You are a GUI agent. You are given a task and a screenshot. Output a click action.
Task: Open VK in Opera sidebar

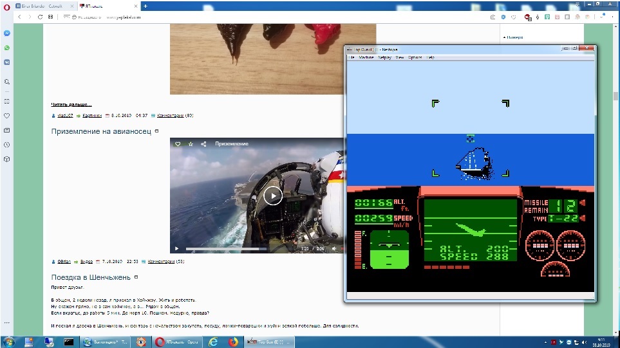(6, 62)
